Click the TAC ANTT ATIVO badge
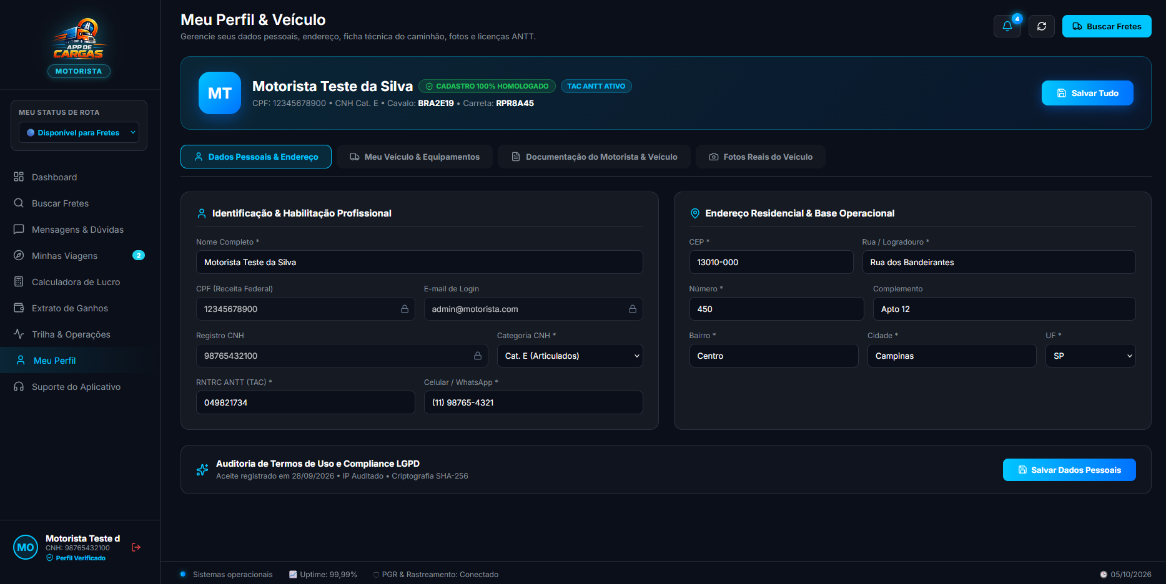This screenshot has height=584, width=1166. point(596,86)
